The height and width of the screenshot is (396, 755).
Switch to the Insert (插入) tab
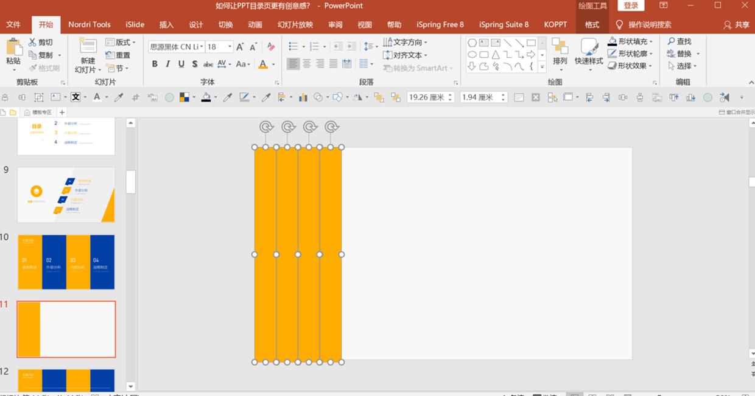point(166,24)
